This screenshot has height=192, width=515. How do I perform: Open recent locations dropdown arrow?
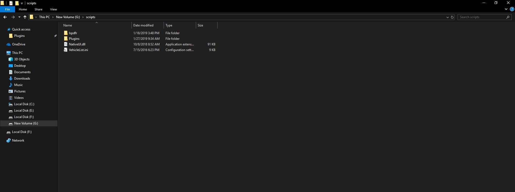click(x=19, y=17)
